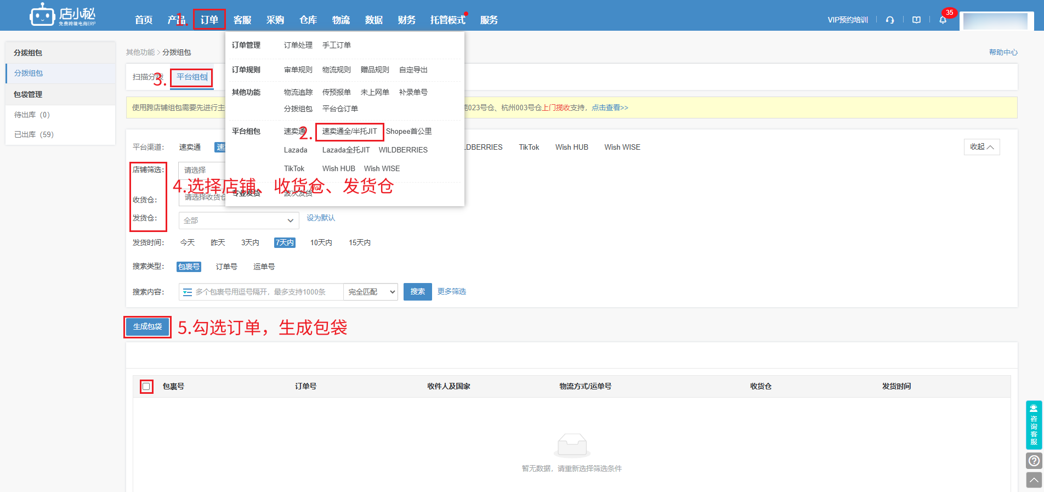This screenshot has width=1044, height=492.
Task: Select 自定导出 in dropdown menu
Action: (413, 70)
